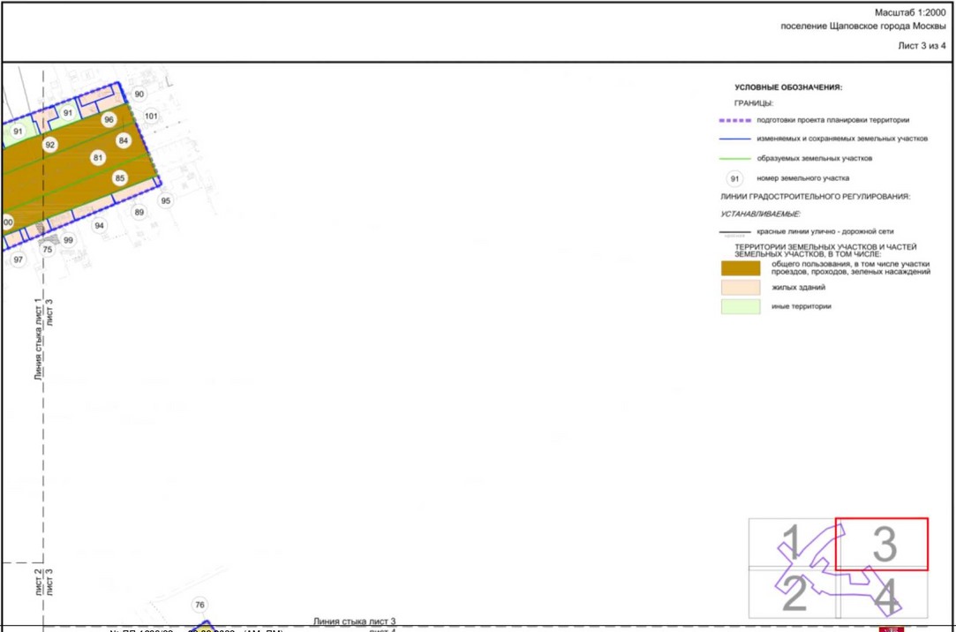The height and width of the screenshot is (632, 956).
Task: Click the 'Масштаб 1:2000' scale text
Action: [910, 12]
